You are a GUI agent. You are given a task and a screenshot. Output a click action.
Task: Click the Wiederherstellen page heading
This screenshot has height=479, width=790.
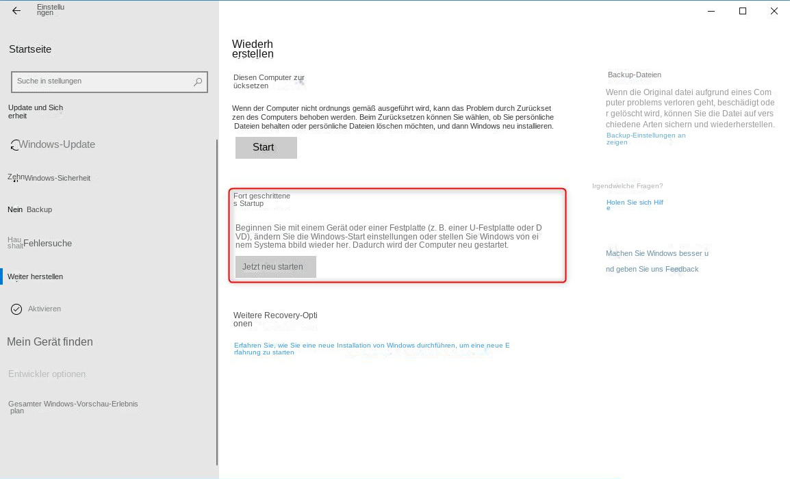tap(253, 49)
